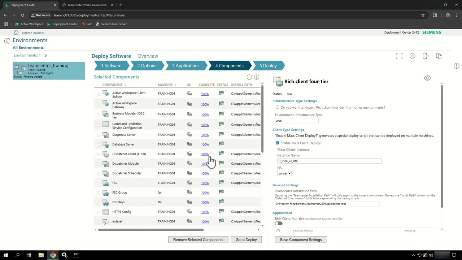The width and height of the screenshot is (462, 260).
Task: Click the Indexer component icon
Action: [x=105, y=221]
